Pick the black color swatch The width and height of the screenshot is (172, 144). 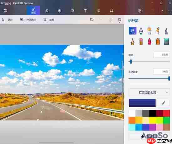click(153, 113)
